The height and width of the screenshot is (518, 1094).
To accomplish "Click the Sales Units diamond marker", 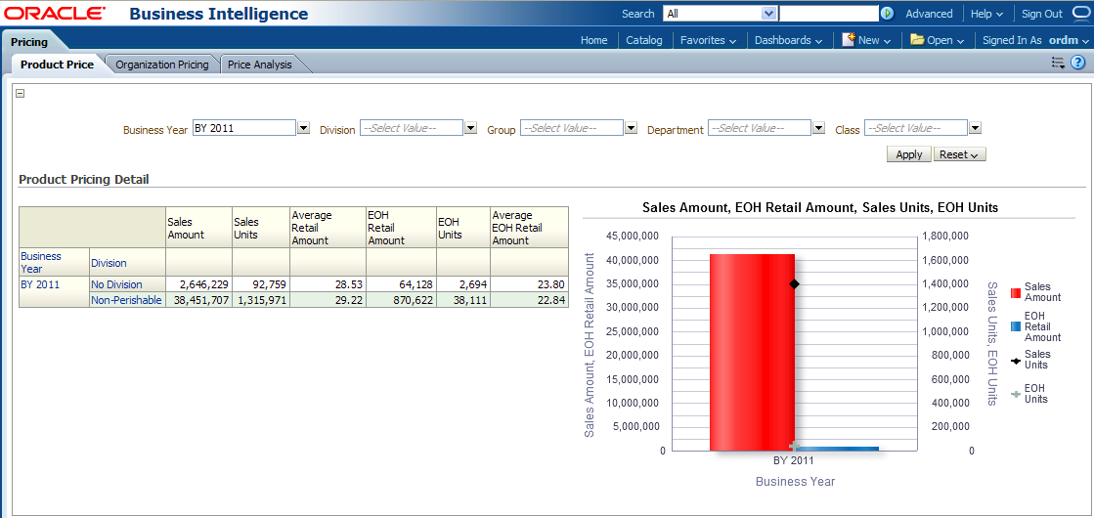I will coord(794,283).
